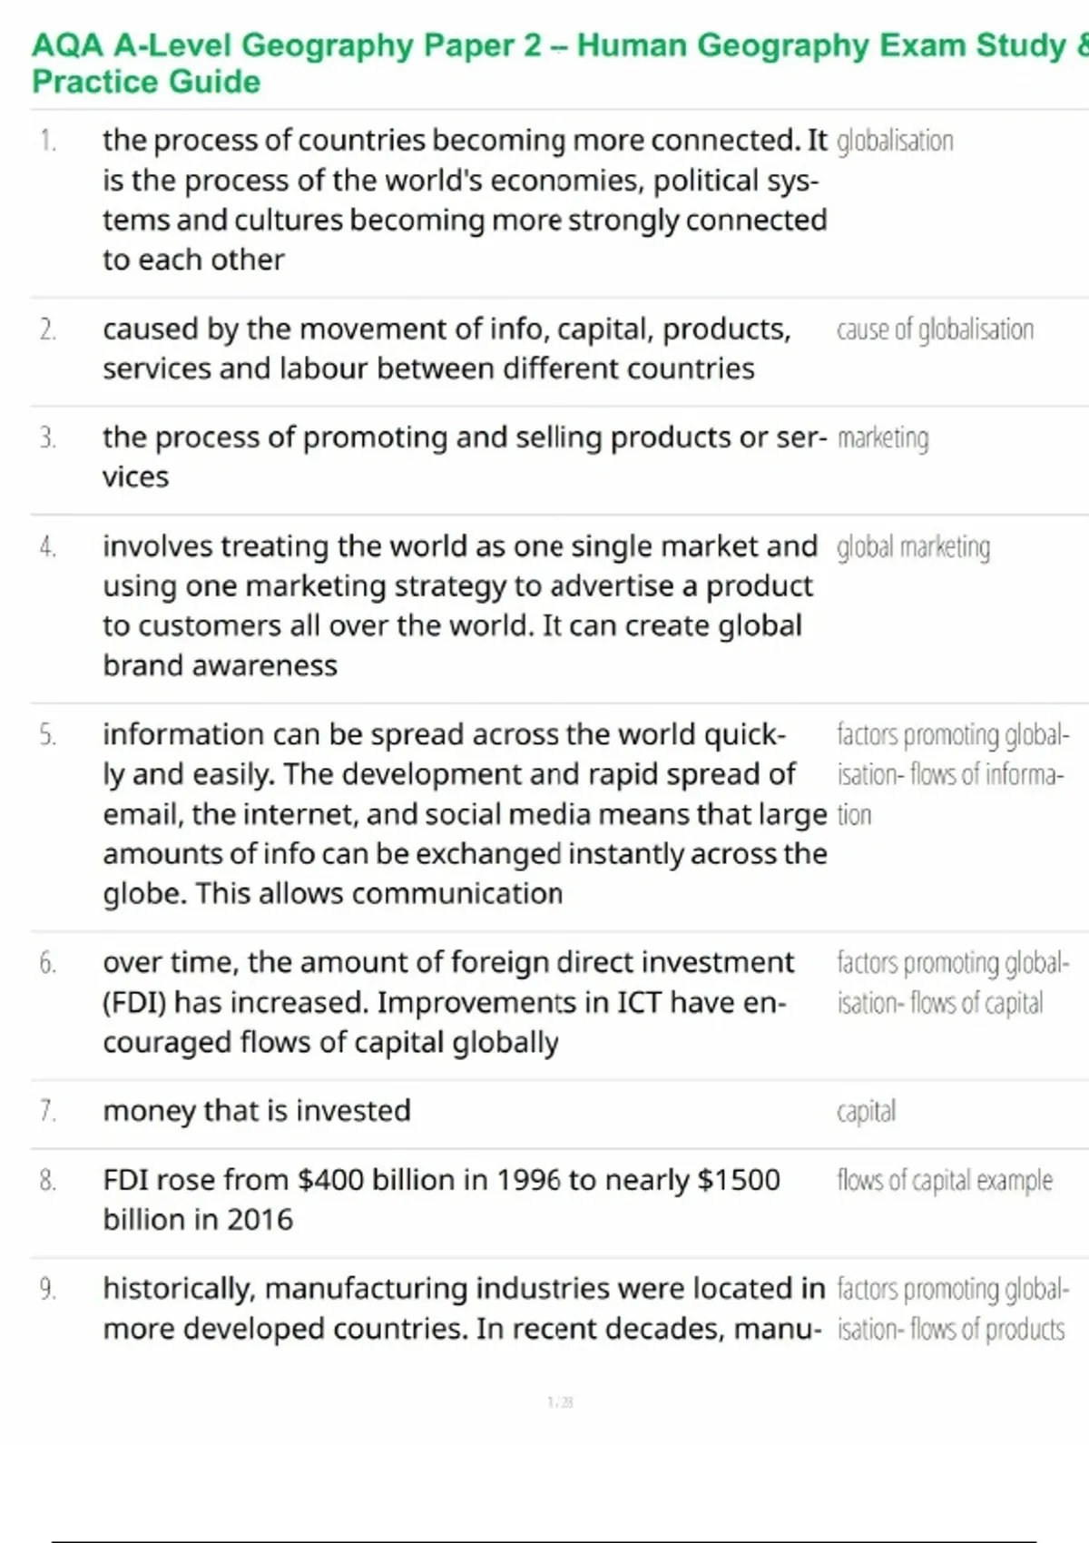Select the "capital" term in row 7

(x=866, y=1112)
